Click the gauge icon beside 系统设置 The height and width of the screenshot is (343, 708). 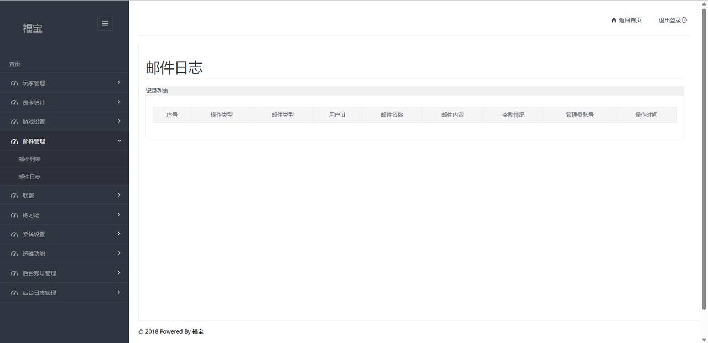14,234
